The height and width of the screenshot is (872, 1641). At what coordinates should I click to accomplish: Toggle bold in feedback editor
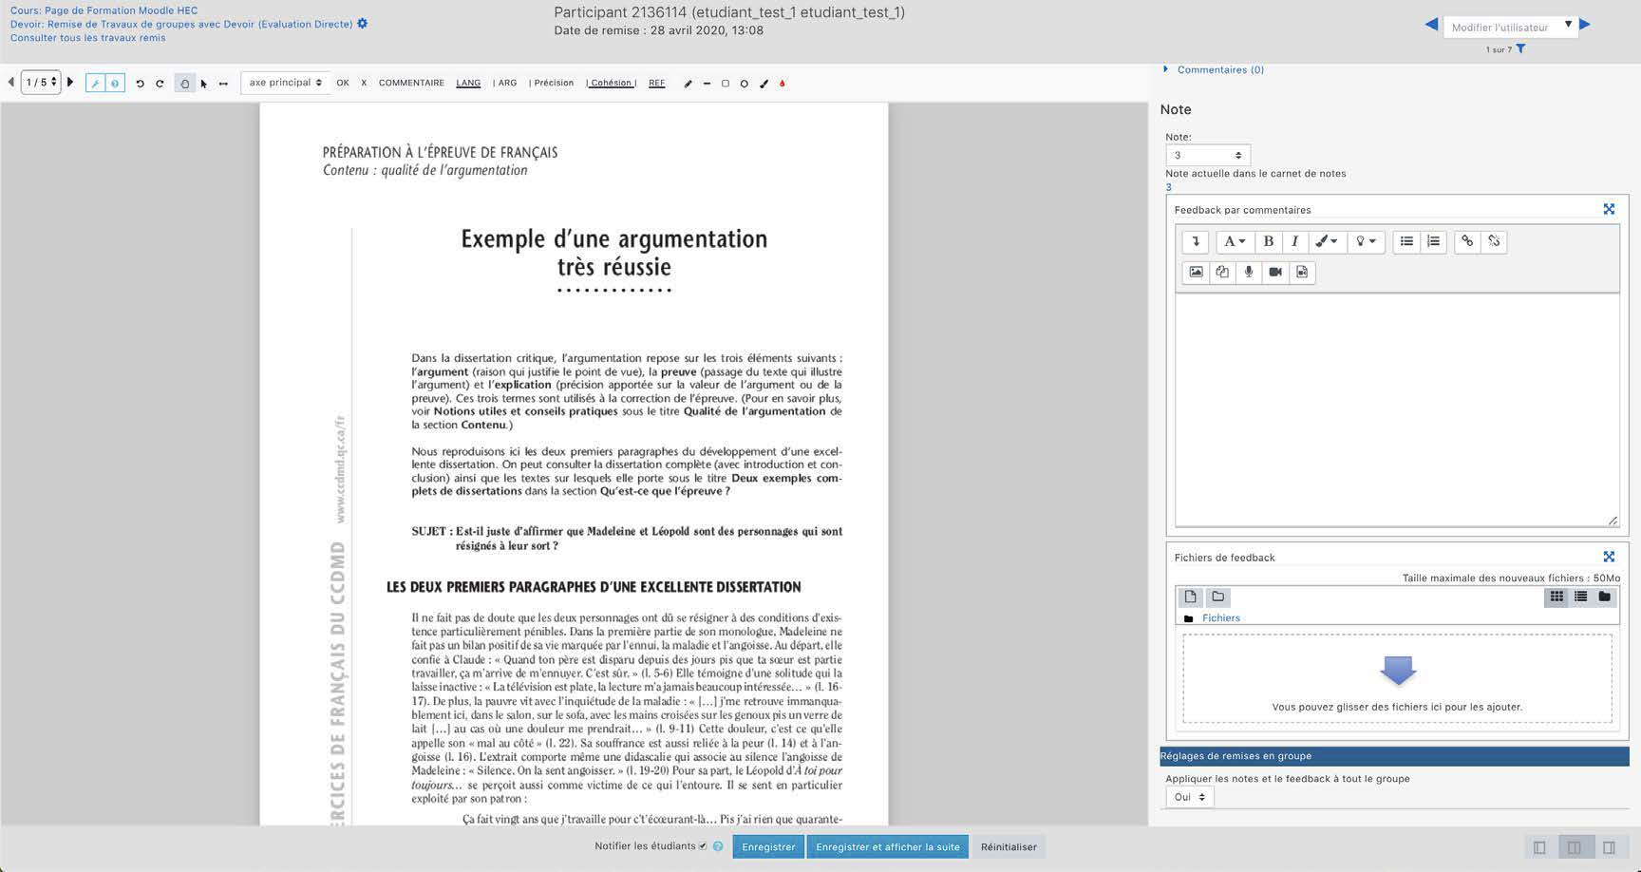point(1268,241)
